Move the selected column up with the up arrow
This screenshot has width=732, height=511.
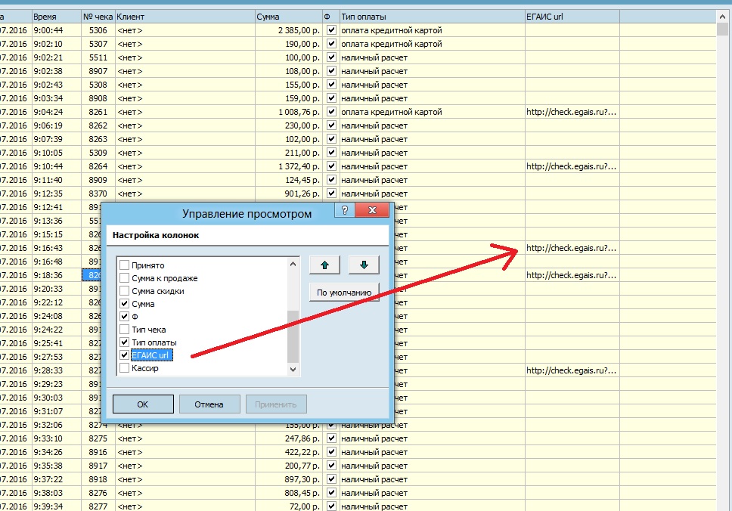click(x=324, y=265)
